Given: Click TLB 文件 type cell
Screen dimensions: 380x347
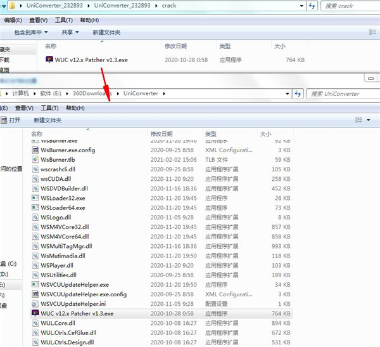Looking at the screenshot, I should point(217,159).
